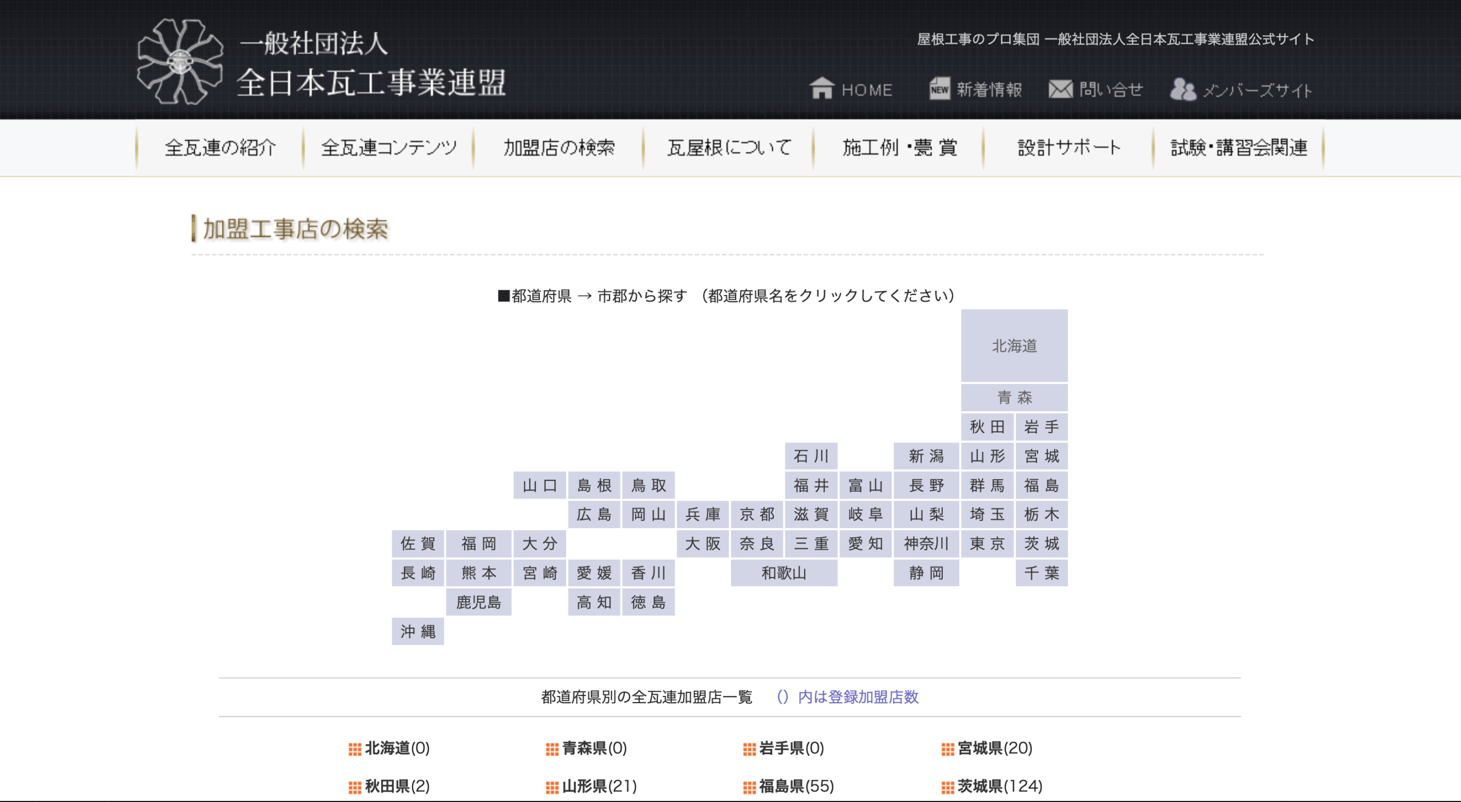This screenshot has height=802, width=1461.
Task: Choose 東京 on the map
Action: [987, 544]
